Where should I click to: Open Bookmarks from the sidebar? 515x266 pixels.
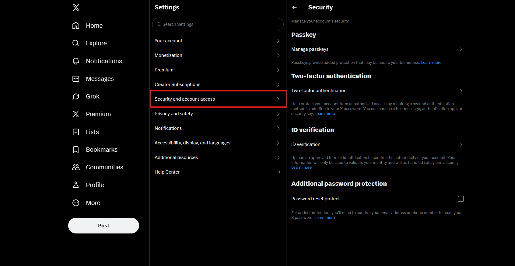point(101,149)
